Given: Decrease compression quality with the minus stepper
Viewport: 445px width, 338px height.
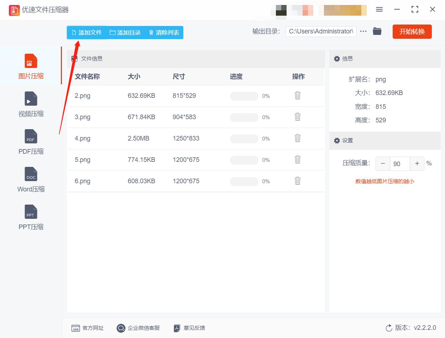Looking at the screenshot, I should click(383, 164).
